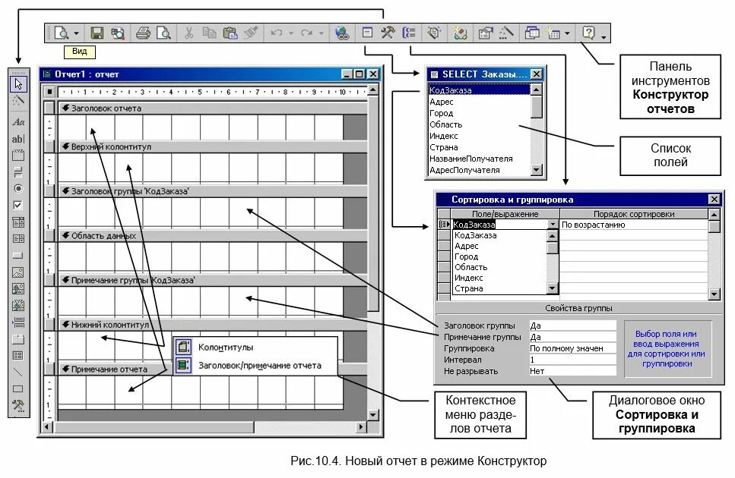Image resolution: width=735 pixels, height=478 pixels.
Task: Select the Option Group toolbox tool
Action: [x=18, y=156]
